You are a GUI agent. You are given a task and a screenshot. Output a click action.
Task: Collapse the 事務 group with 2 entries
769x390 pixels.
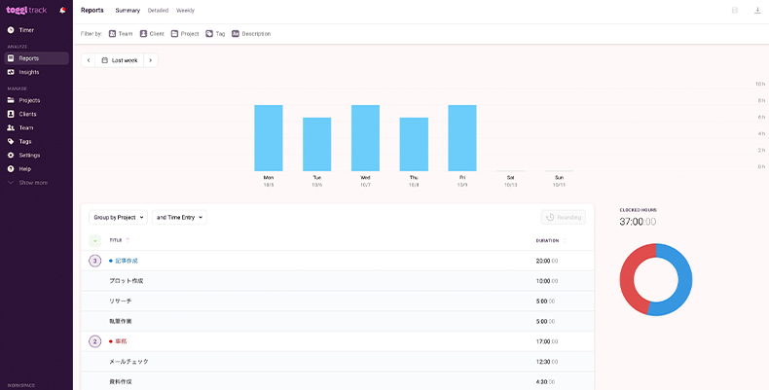pyautogui.click(x=94, y=341)
